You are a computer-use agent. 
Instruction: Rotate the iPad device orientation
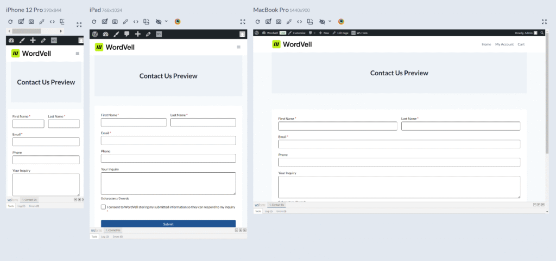146,22
